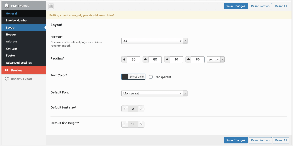
Task: Increase default line height with right arrow
Action: [x=141, y=124]
